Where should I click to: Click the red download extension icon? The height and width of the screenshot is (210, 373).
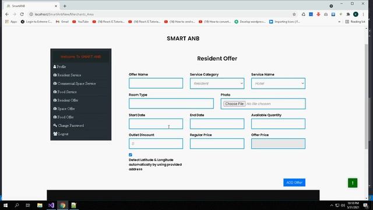[318, 14]
